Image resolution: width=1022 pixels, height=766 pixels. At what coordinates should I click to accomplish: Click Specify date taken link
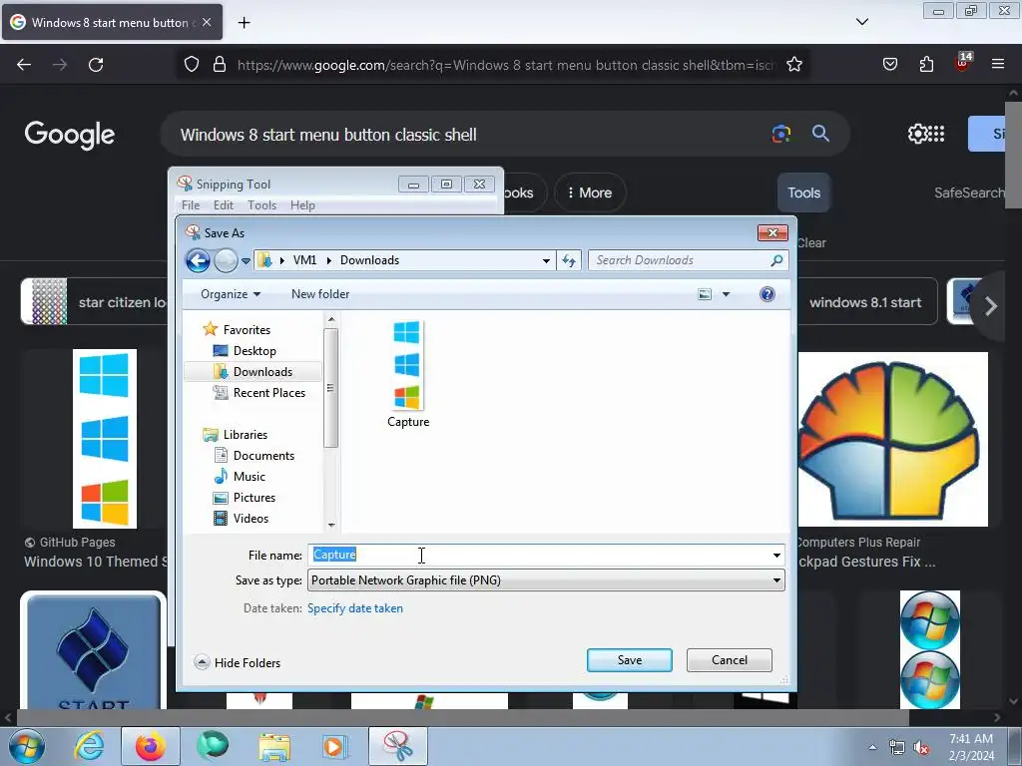pos(355,607)
